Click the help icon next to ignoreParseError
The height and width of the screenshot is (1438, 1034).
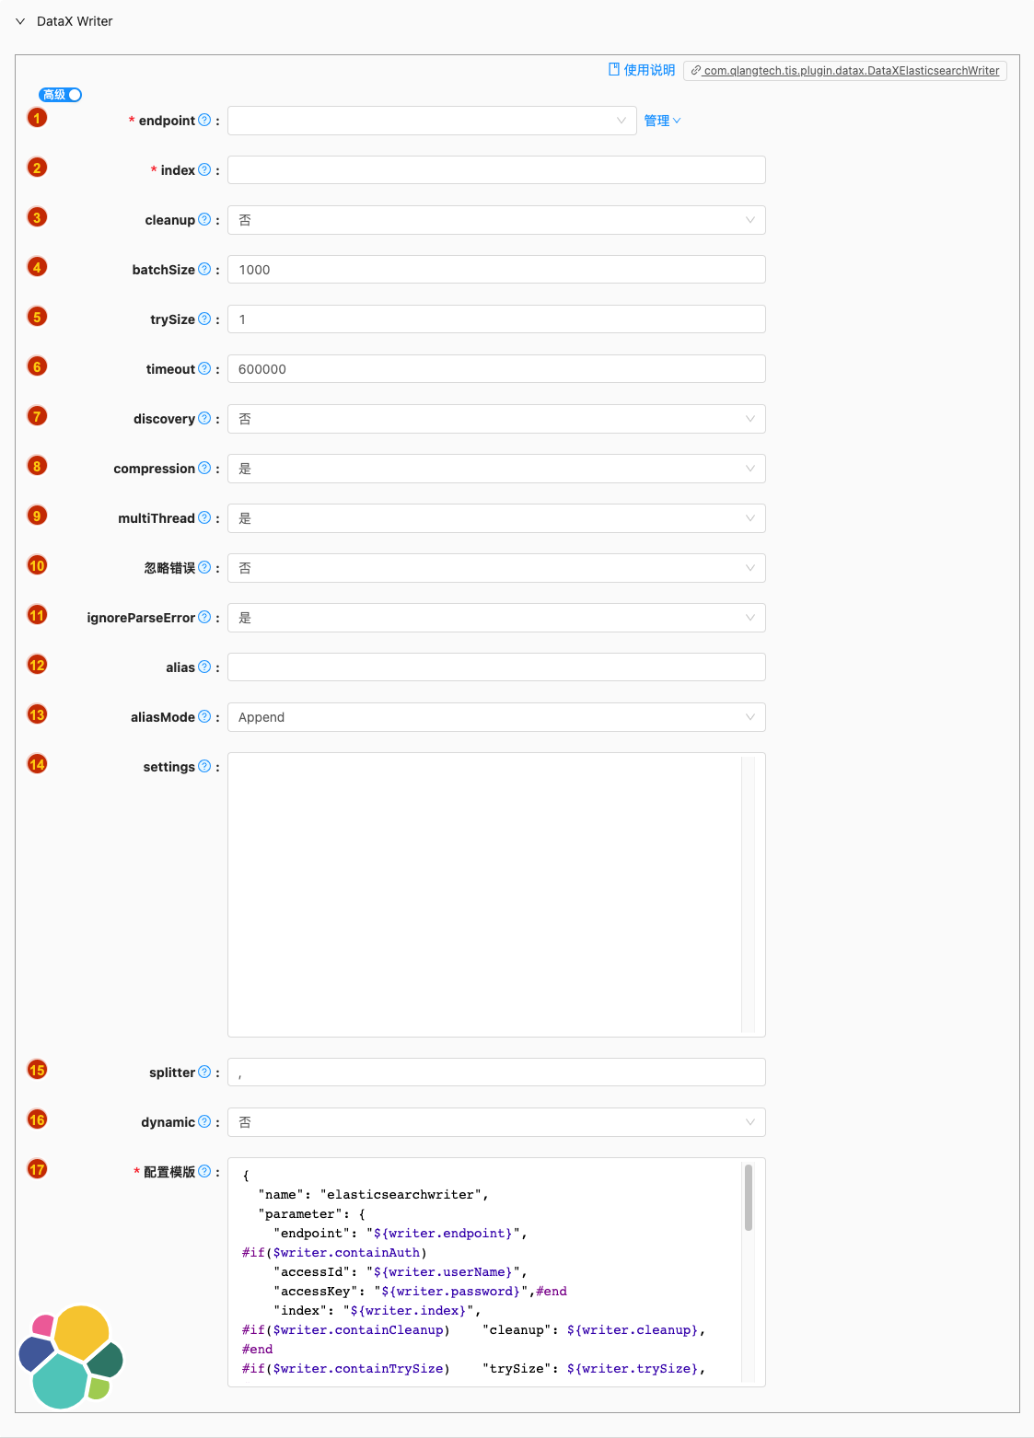(204, 617)
